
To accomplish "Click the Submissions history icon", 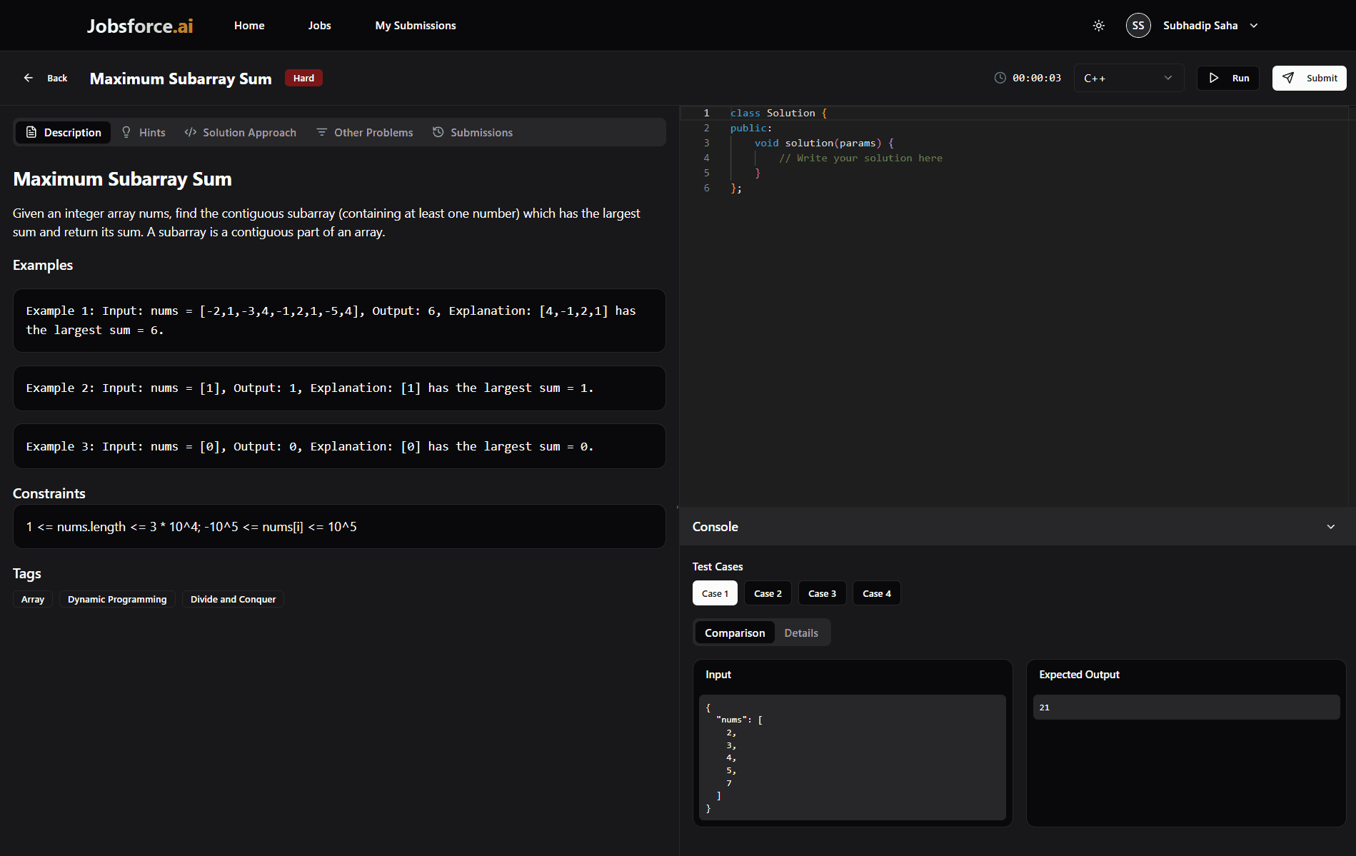I will tap(438, 132).
